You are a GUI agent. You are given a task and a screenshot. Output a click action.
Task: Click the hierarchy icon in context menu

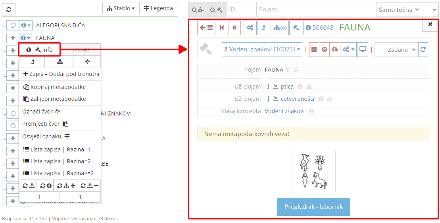click(59, 62)
